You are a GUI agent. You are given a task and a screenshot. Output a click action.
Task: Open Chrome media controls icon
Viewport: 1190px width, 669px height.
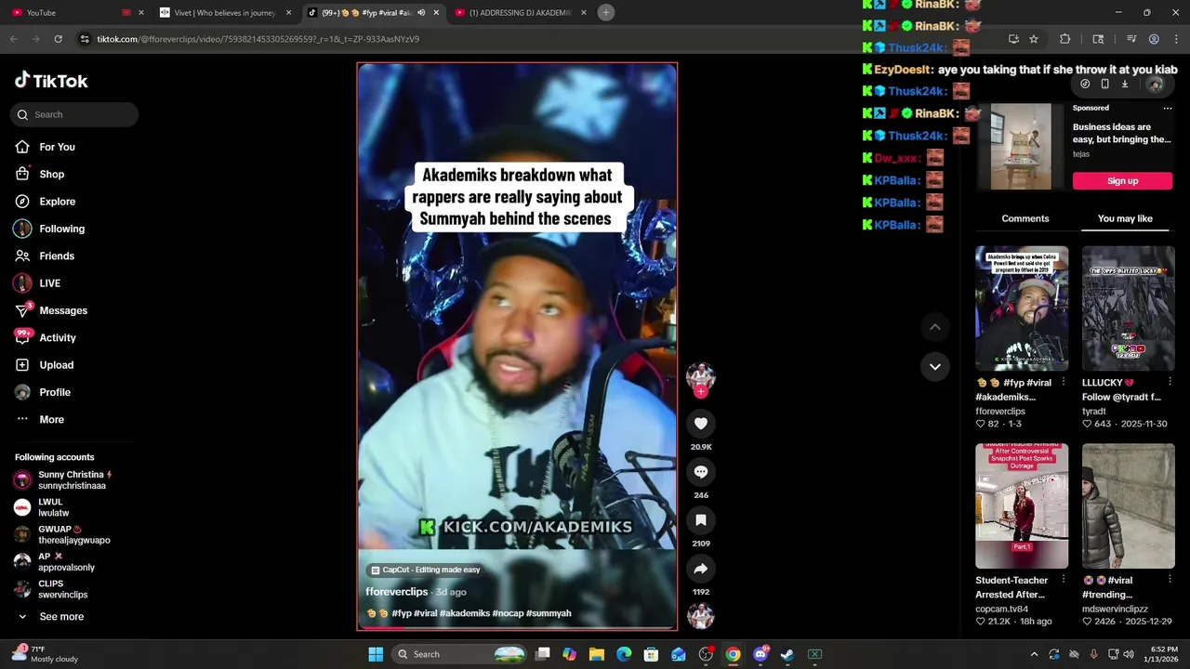[1131, 39]
